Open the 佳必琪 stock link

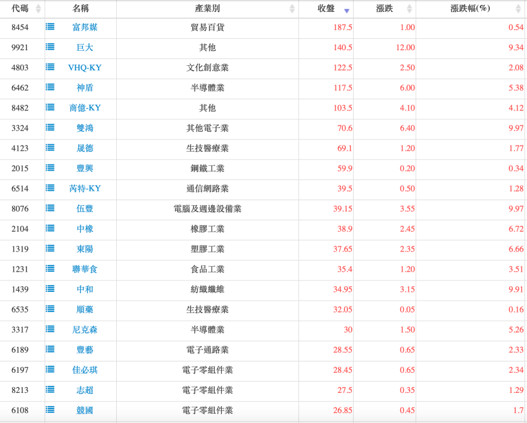85,370
